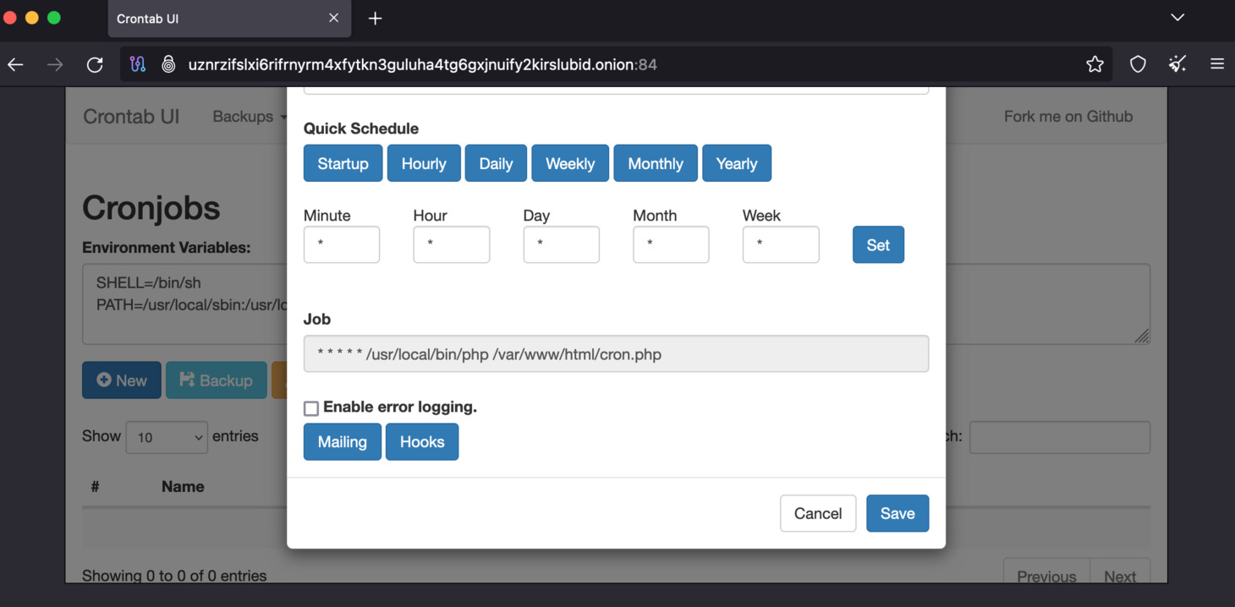Cancel the job dialog
Viewport: 1235px width, 607px height.
pos(818,513)
